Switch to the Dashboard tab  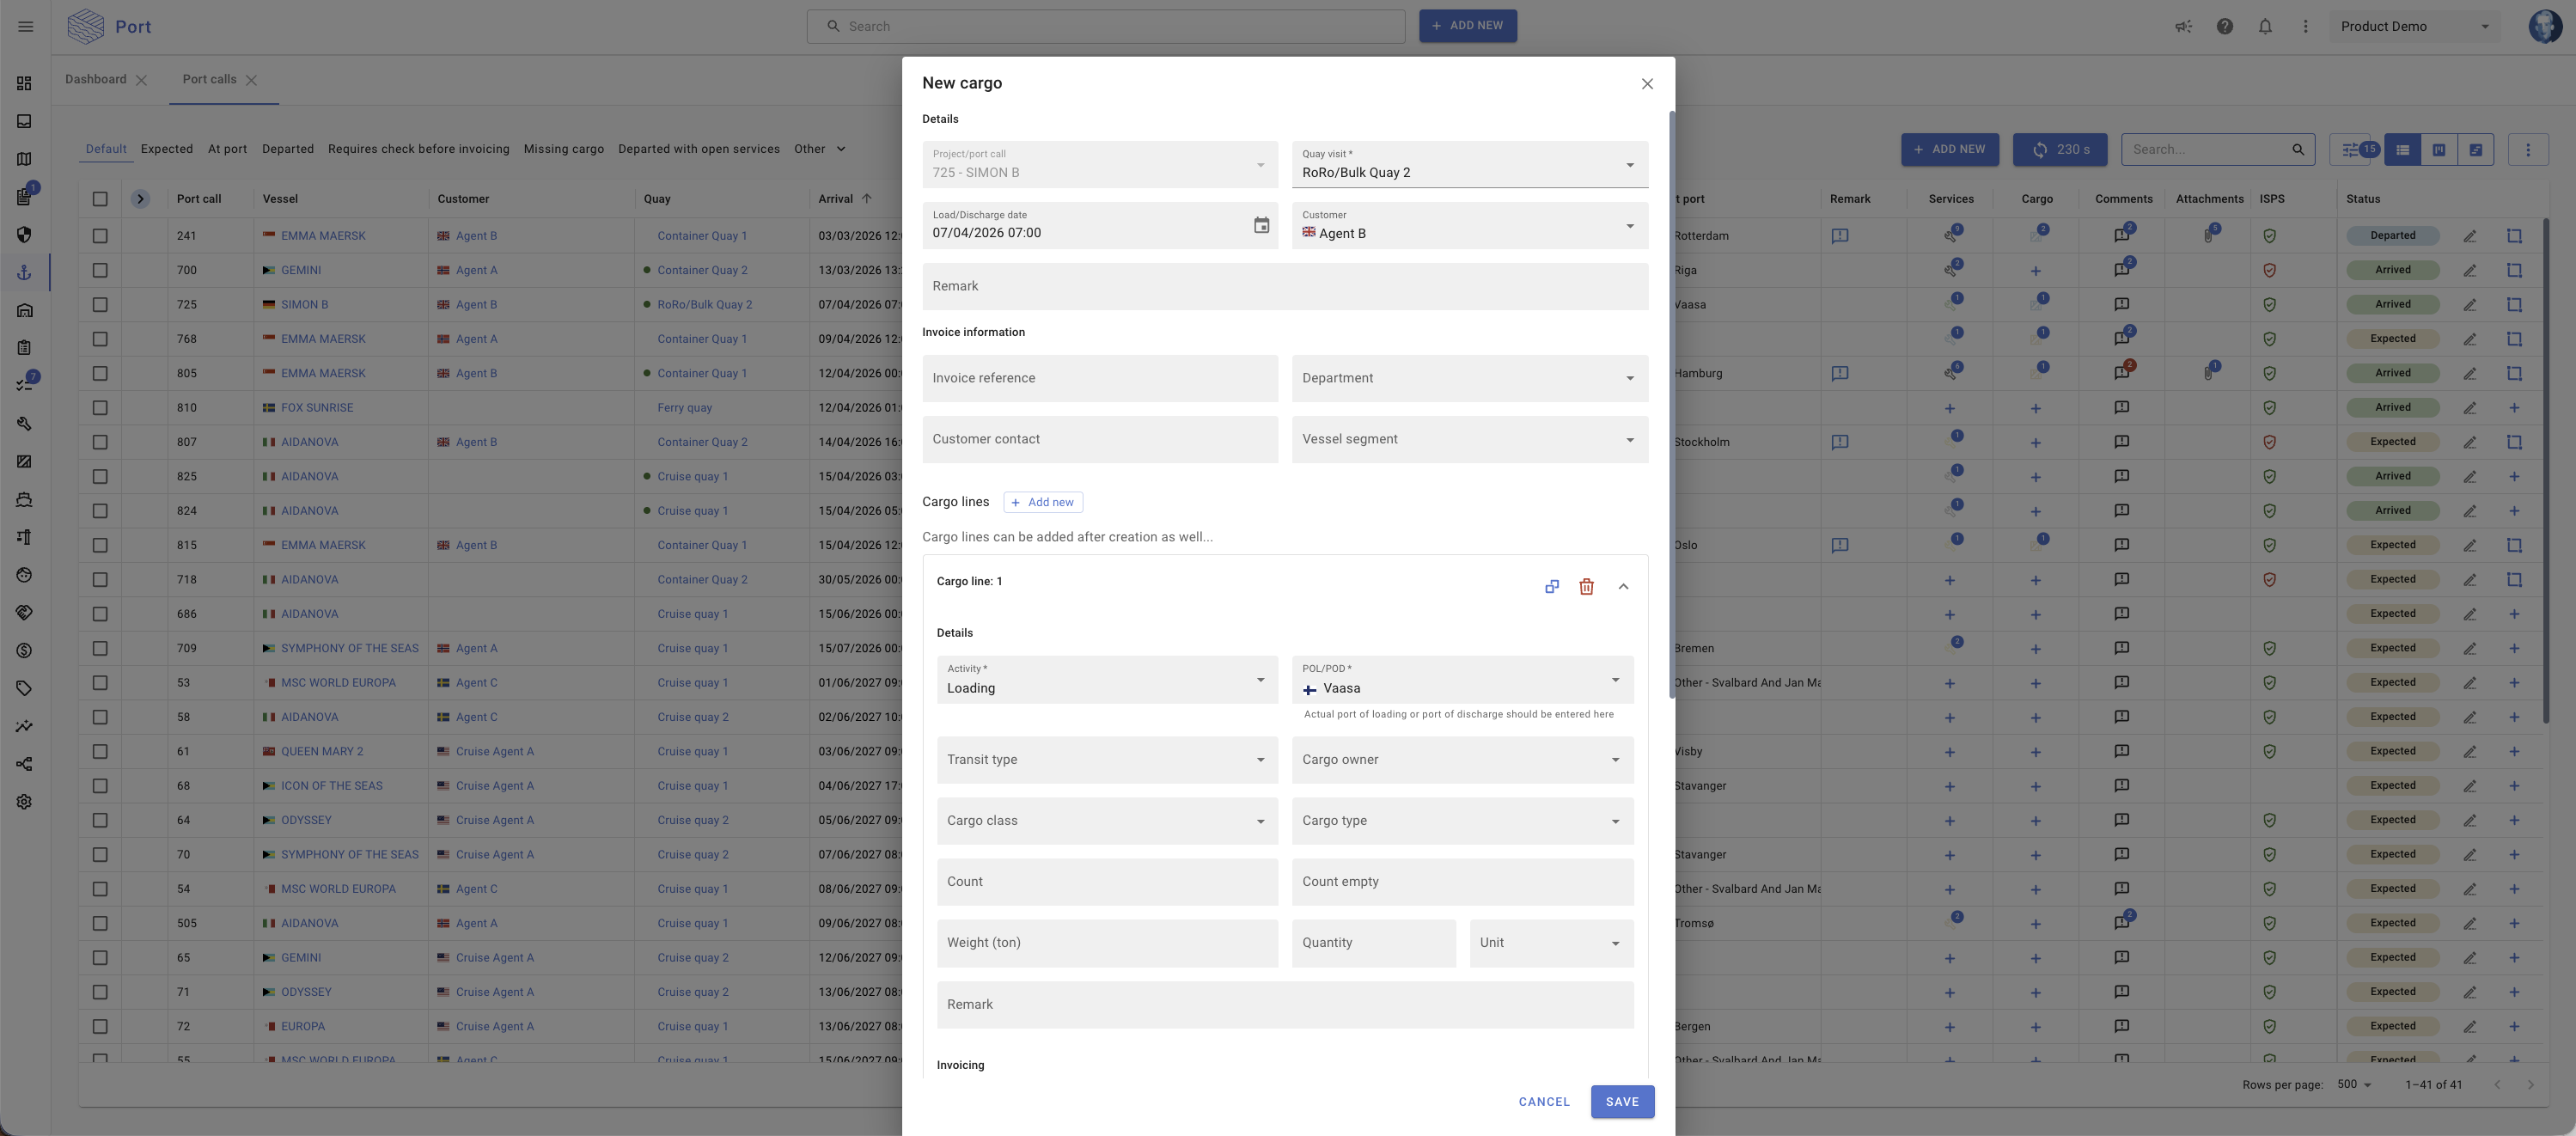(x=96, y=80)
